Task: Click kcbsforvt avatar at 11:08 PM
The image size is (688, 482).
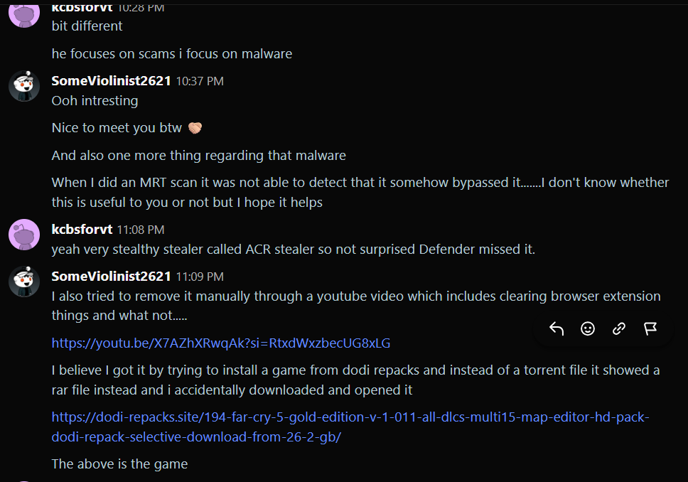Action: pyautogui.click(x=24, y=235)
